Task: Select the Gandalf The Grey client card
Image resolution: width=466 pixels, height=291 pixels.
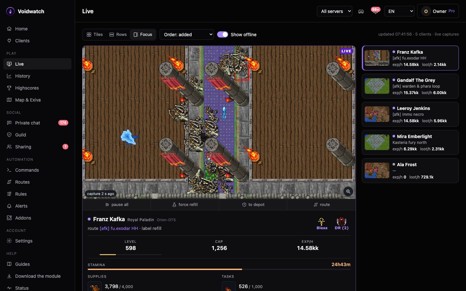Action: pos(410,86)
